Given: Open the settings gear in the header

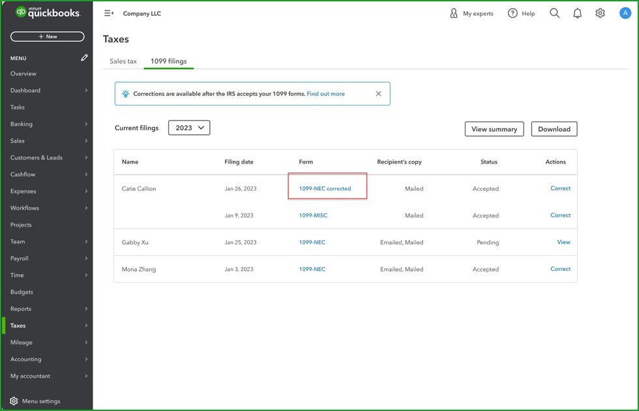Looking at the screenshot, I should tap(600, 13).
